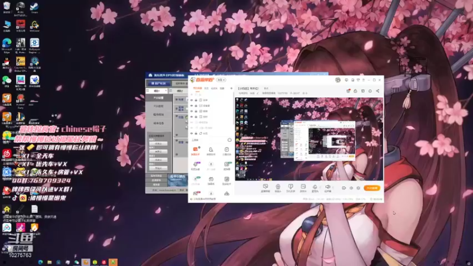The width and height of the screenshot is (473, 266).
Task: Click the WeChat taskbar icon
Action: 77,262
